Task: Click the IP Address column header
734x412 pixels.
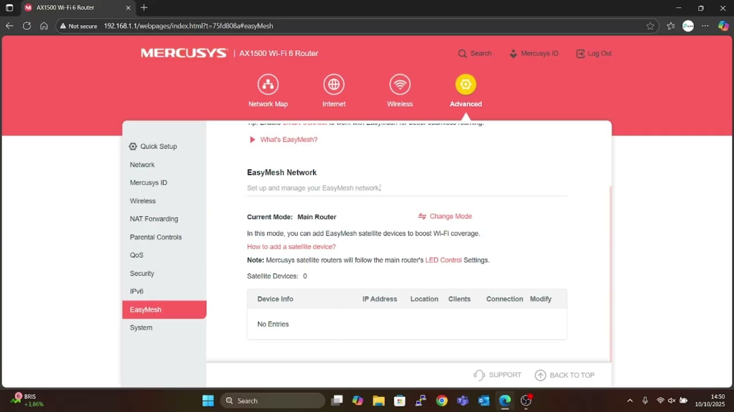Action: pos(380,299)
